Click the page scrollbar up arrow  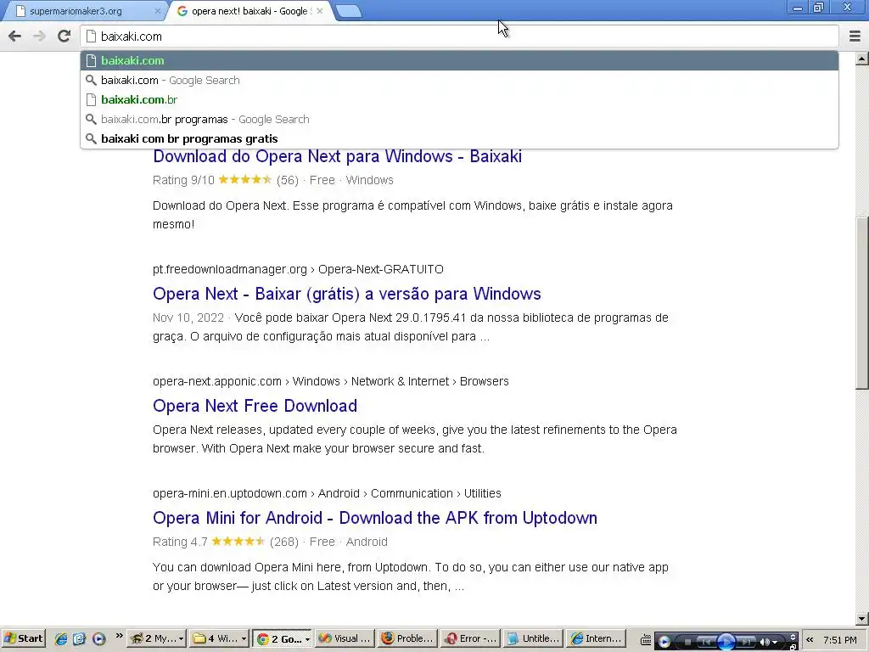862,59
